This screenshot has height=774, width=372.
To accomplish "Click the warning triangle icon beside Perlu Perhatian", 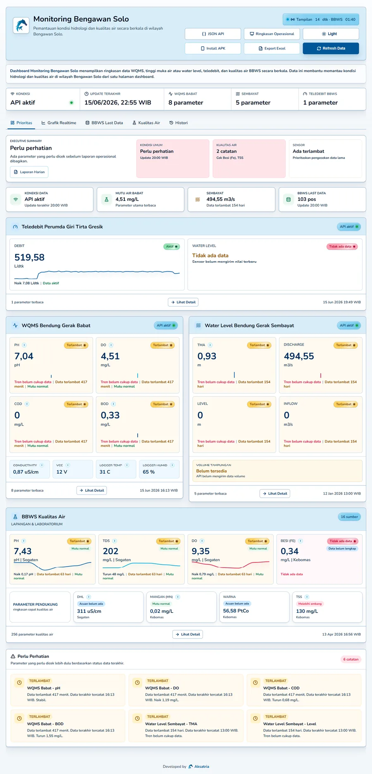I will (x=13, y=656).
